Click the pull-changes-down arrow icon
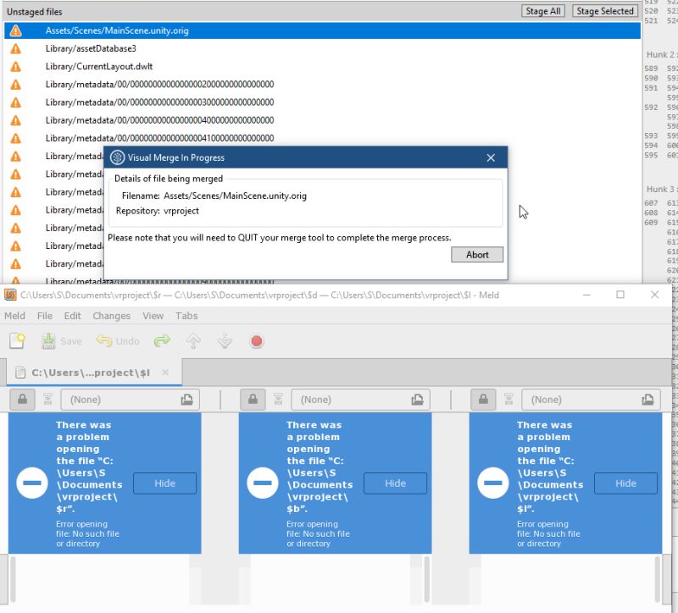This screenshot has height=613, width=678. point(224,340)
